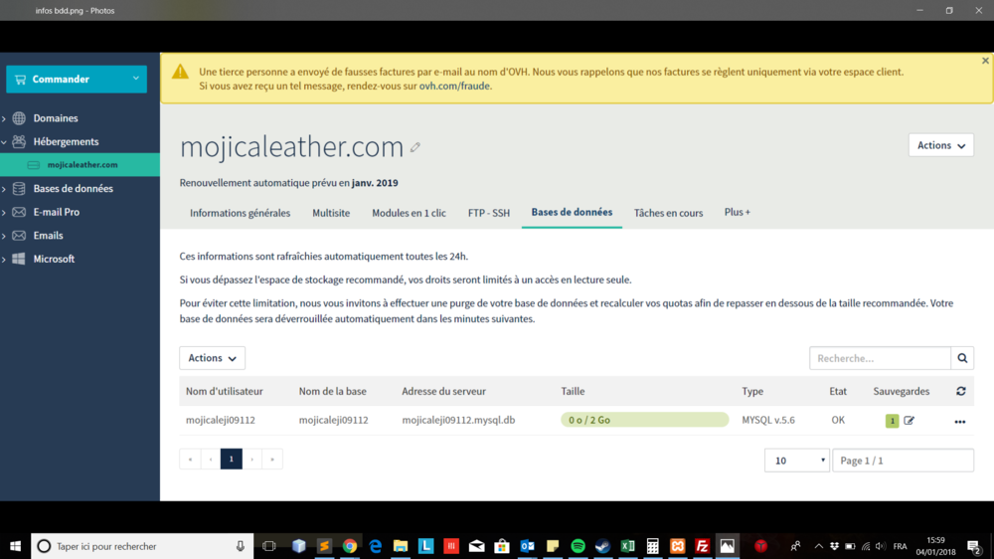The height and width of the screenshot is (559, 994).
Task: Click the Cortana search box in the taskbar
Action: [142, 546]
